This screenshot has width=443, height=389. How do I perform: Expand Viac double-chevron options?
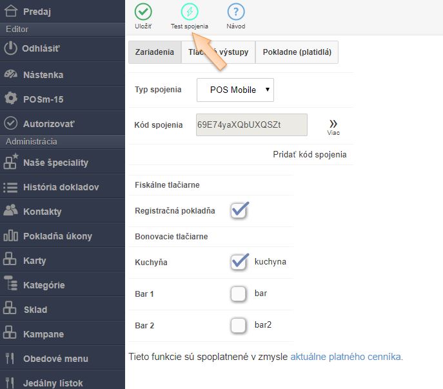point(333,125)
